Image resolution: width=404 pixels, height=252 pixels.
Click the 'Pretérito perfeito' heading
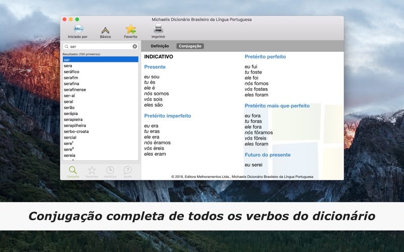click(x=265, y=56)
